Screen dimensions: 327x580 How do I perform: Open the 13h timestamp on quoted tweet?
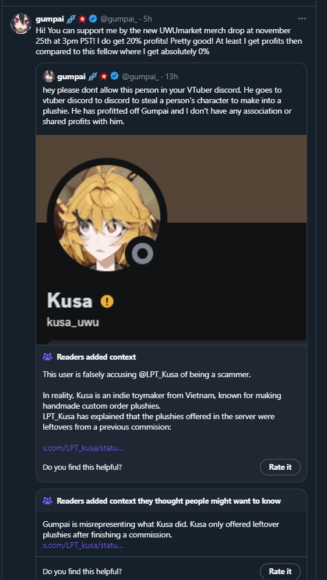pos(171,76)
